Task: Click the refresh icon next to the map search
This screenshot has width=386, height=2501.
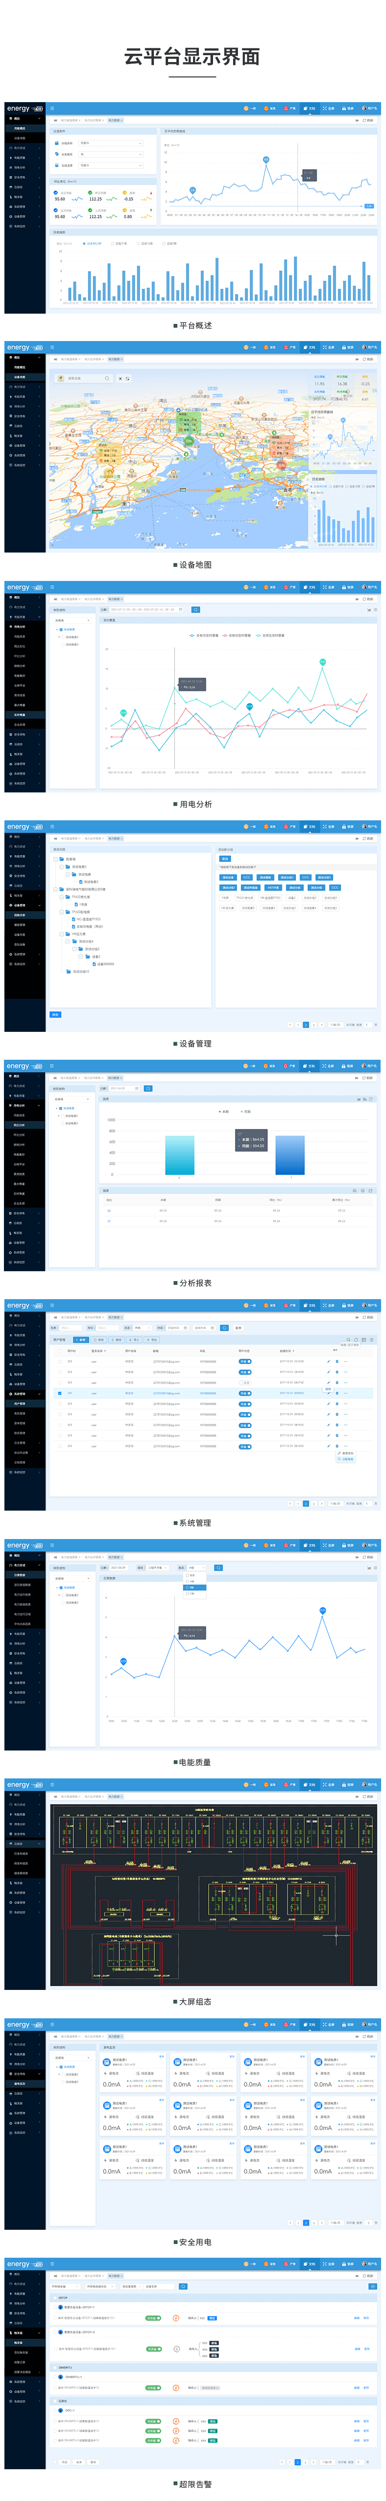Action: tap(127, 379)
